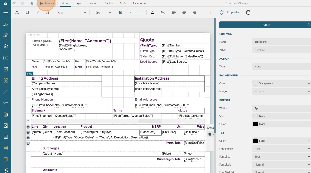Toggle italic formatting

(x=131, y=12)
